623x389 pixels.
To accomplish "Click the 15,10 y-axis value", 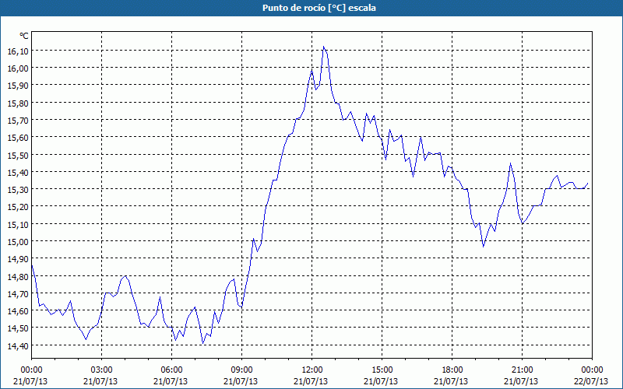I will point(18,224).
